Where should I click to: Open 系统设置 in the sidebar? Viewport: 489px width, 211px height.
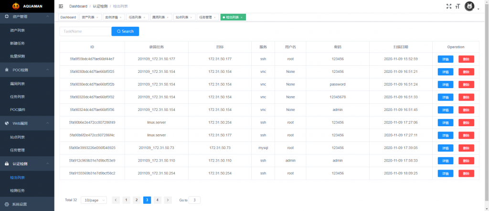[x=27, y=204]
